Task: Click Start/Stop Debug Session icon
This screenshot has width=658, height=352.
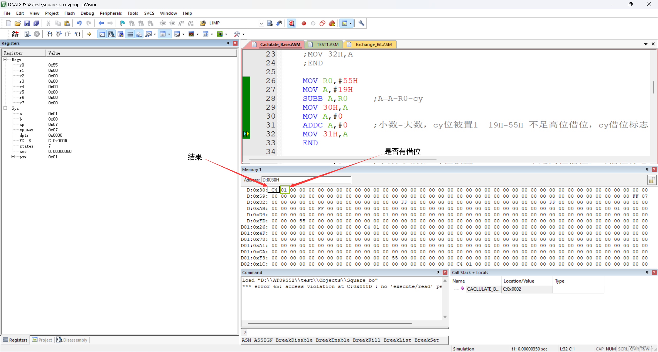Action: pos(291,23)
